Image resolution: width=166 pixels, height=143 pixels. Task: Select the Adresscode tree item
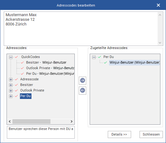click(29, 79)
